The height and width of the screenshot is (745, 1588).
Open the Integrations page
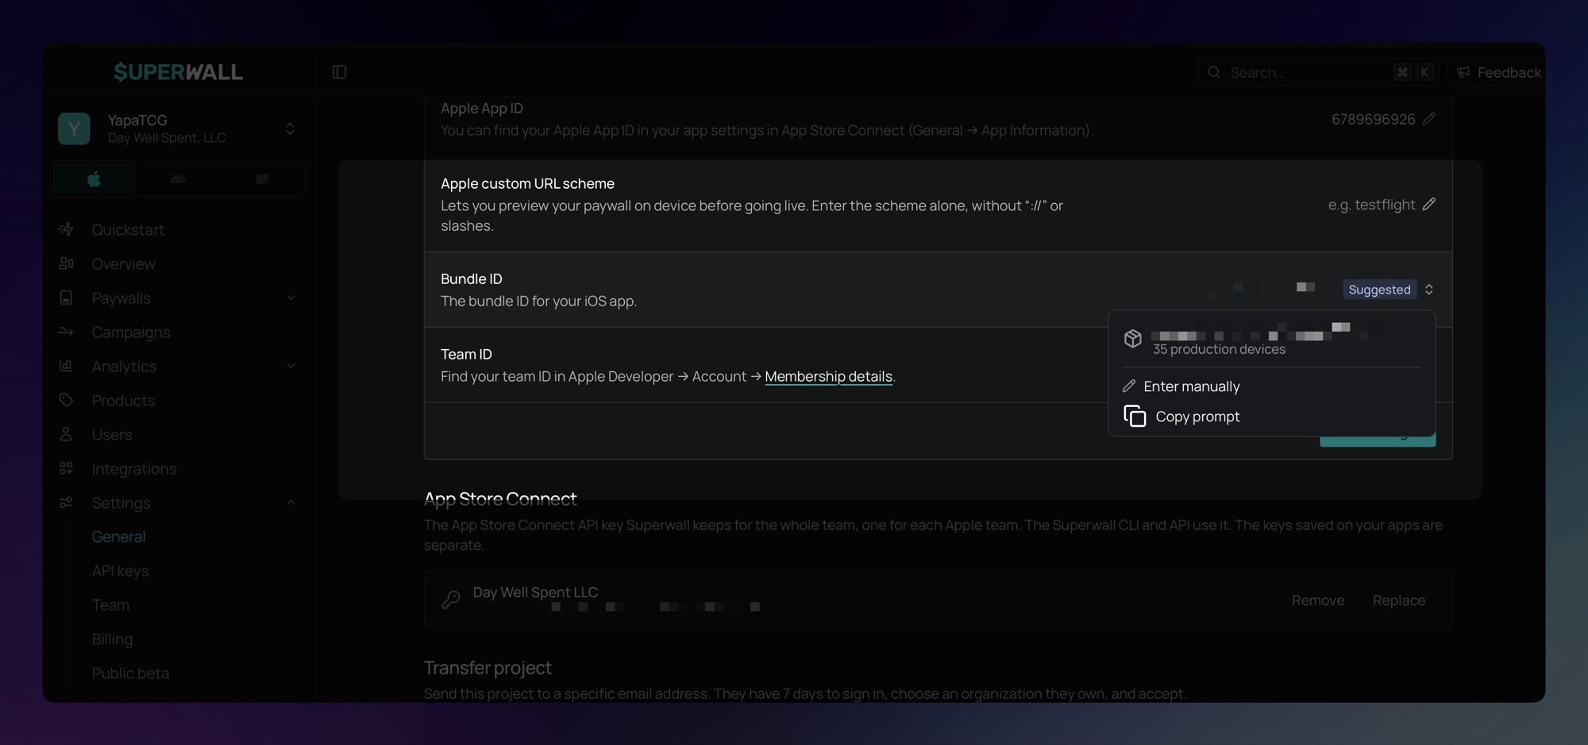coord(133,468)
